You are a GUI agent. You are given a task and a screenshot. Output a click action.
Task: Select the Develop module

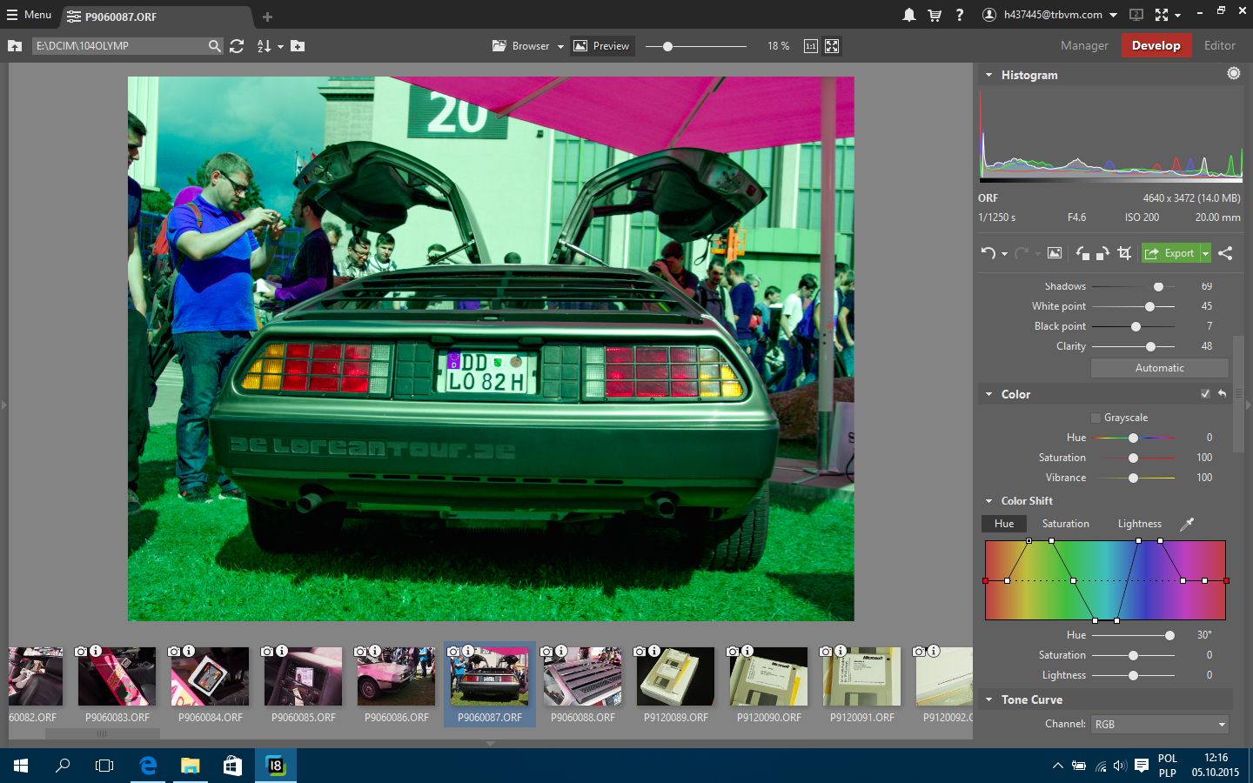click(1156, 45)
